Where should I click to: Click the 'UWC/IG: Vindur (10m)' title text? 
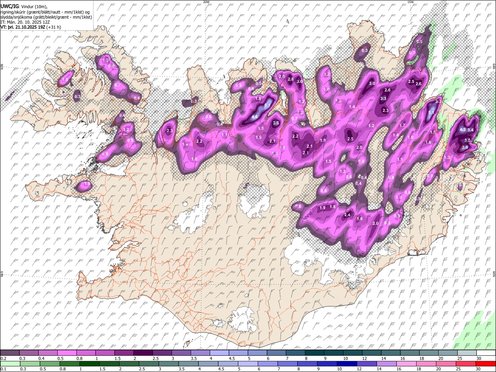(24, 7)
